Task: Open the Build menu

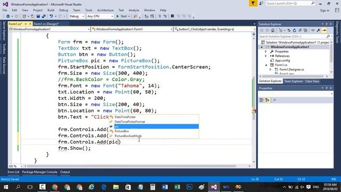Action: [51, 10]
